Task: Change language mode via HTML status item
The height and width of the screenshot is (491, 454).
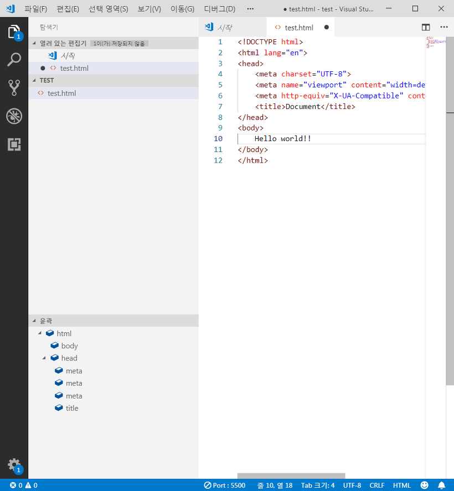Action: click(401, 485)
